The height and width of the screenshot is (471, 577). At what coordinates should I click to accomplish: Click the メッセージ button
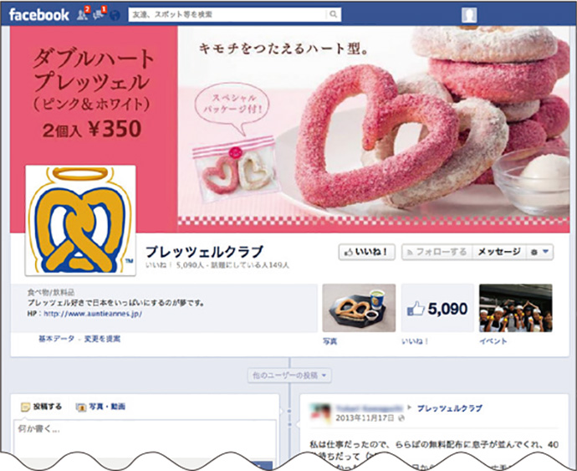(499, 253)
